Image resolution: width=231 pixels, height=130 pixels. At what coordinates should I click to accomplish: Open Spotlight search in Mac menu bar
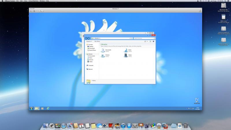point(225,1)
